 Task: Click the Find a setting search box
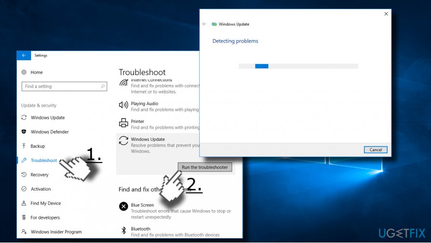[x=64, y=86]
